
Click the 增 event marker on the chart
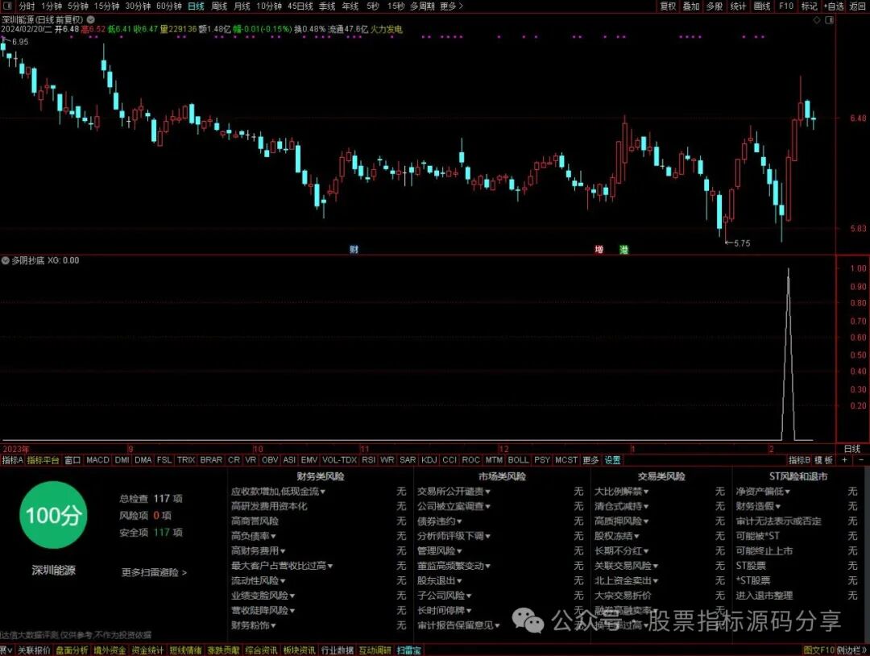599,249
